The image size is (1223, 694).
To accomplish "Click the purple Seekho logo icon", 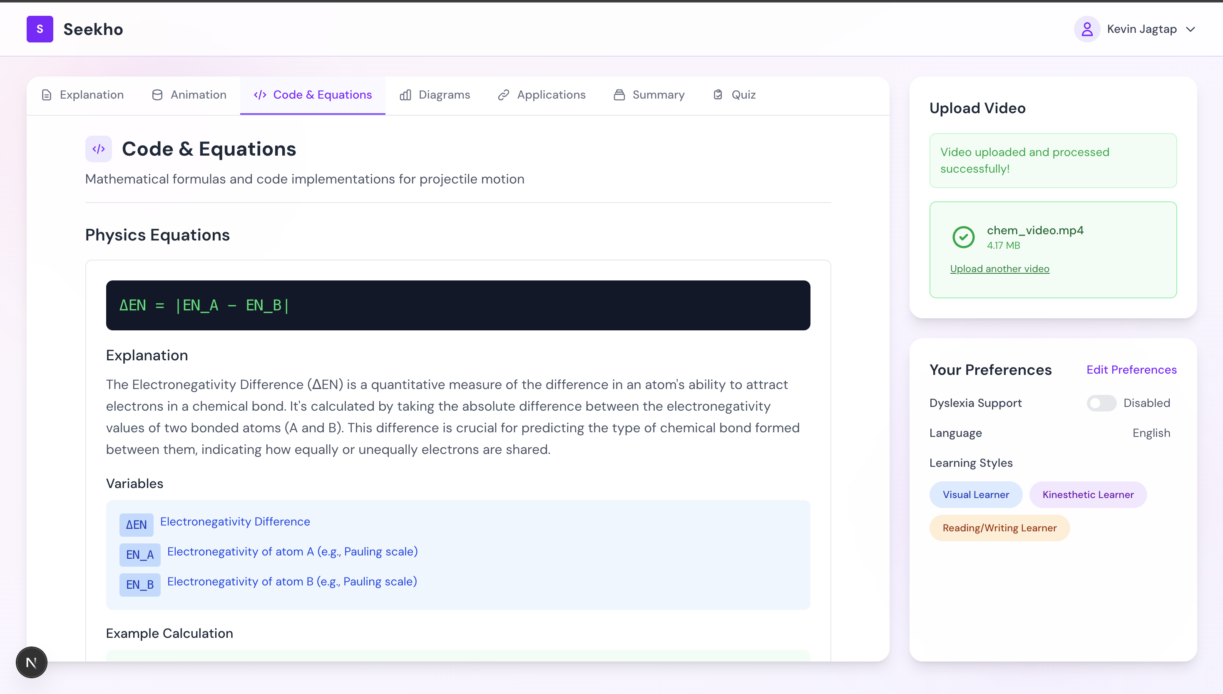I will [x=40, y=29].
